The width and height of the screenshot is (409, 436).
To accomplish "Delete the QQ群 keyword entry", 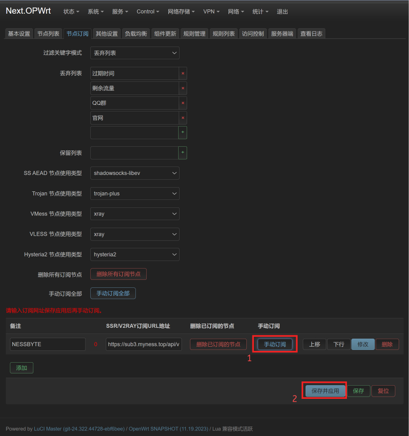I will (x=183, y=103).
